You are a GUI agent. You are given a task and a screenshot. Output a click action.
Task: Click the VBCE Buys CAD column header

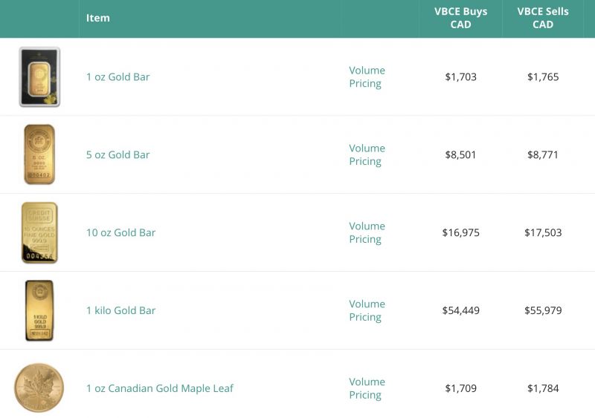pyautogui.click(x=460, y=18)
